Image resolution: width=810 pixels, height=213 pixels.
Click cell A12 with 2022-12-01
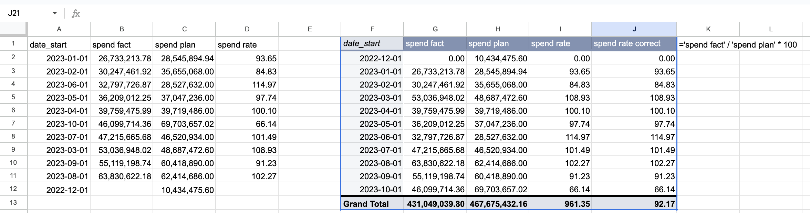coord(59,190)
